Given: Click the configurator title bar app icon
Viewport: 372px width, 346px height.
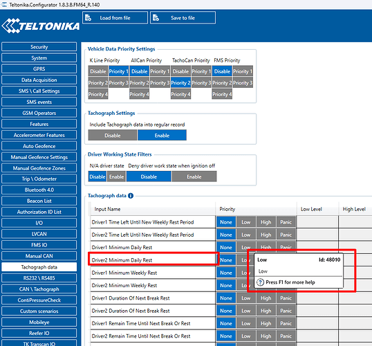Looking at the screenshot, I should point(4,5).
